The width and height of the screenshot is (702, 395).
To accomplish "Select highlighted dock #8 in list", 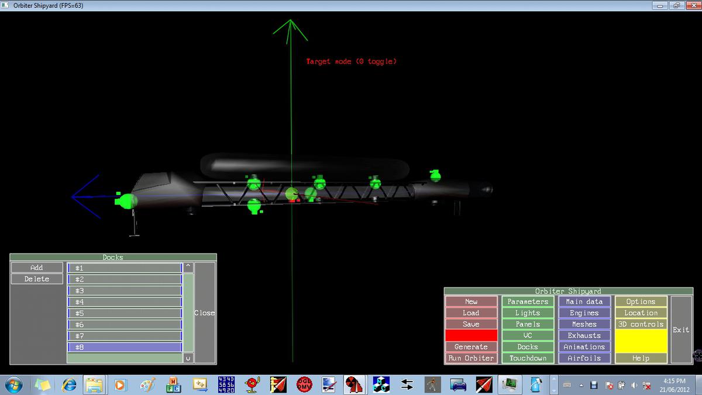I will click(125, 347).
